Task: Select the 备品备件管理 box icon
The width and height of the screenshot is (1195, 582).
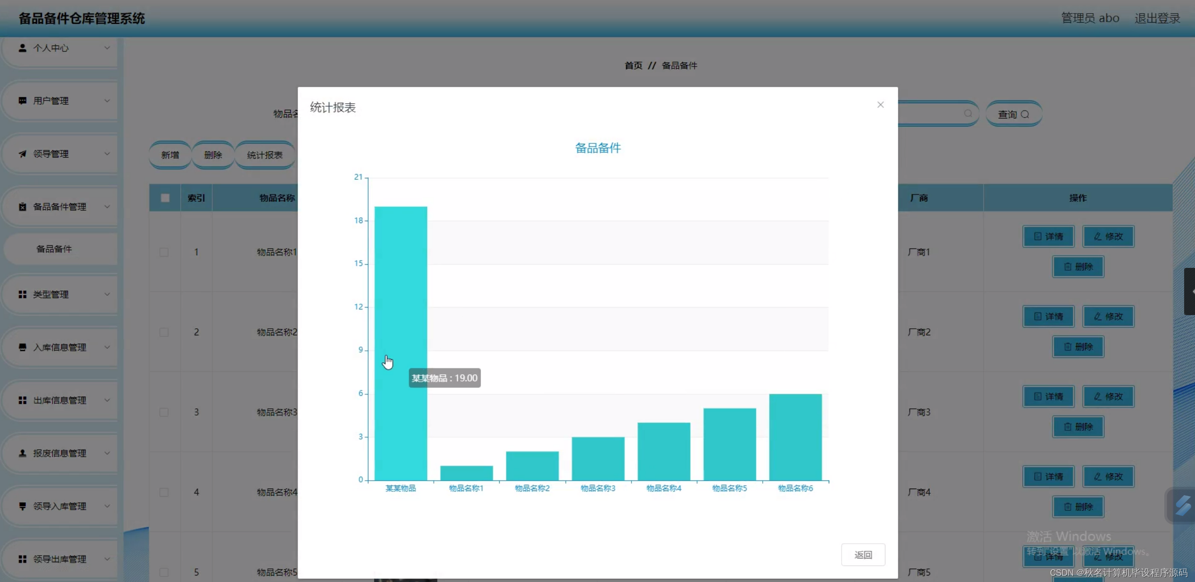Action: point(22,206)
